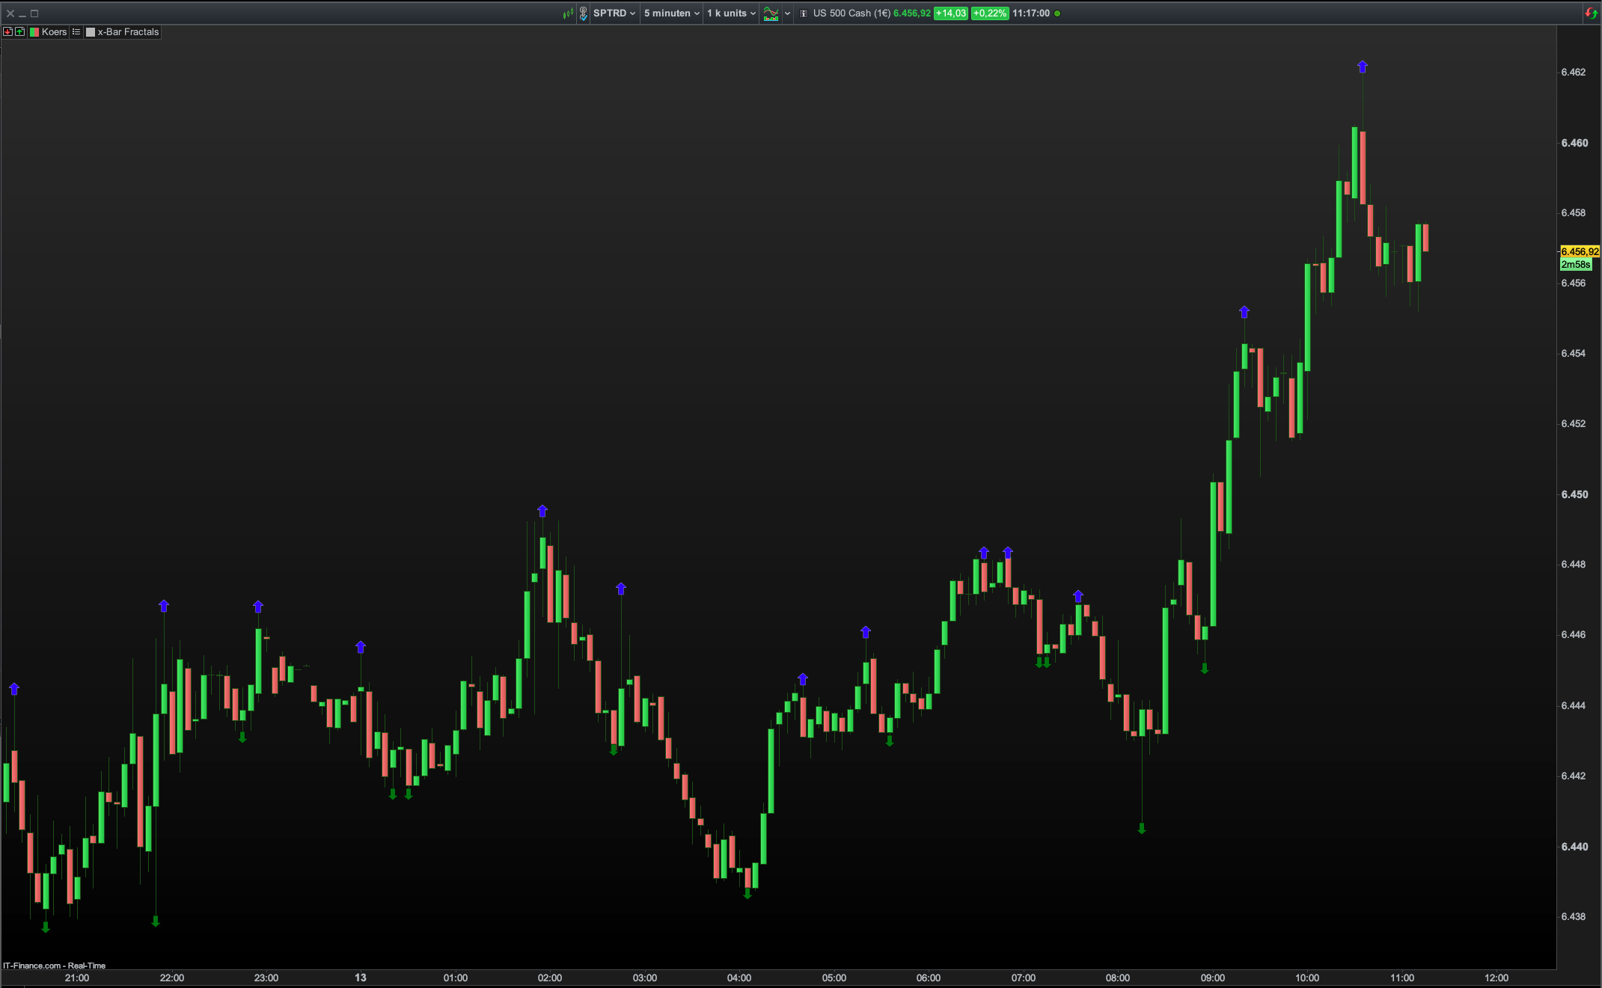This screenshot has width=1602, height=988.
Task: Open the indicator list icon
Action: tap(76, 32)
